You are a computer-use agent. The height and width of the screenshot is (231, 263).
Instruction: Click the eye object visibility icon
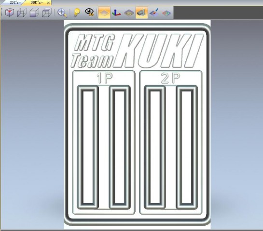coord(89,13)
